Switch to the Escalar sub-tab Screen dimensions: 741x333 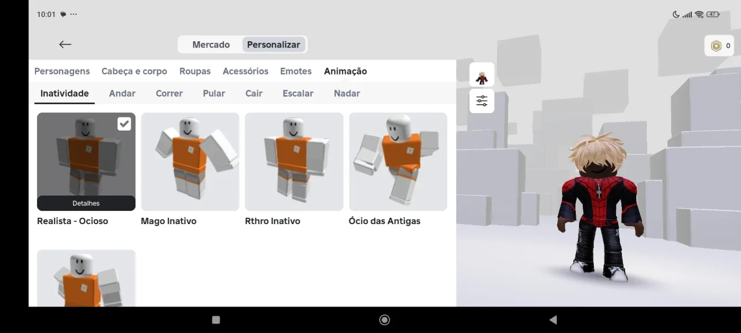(298, 94)
